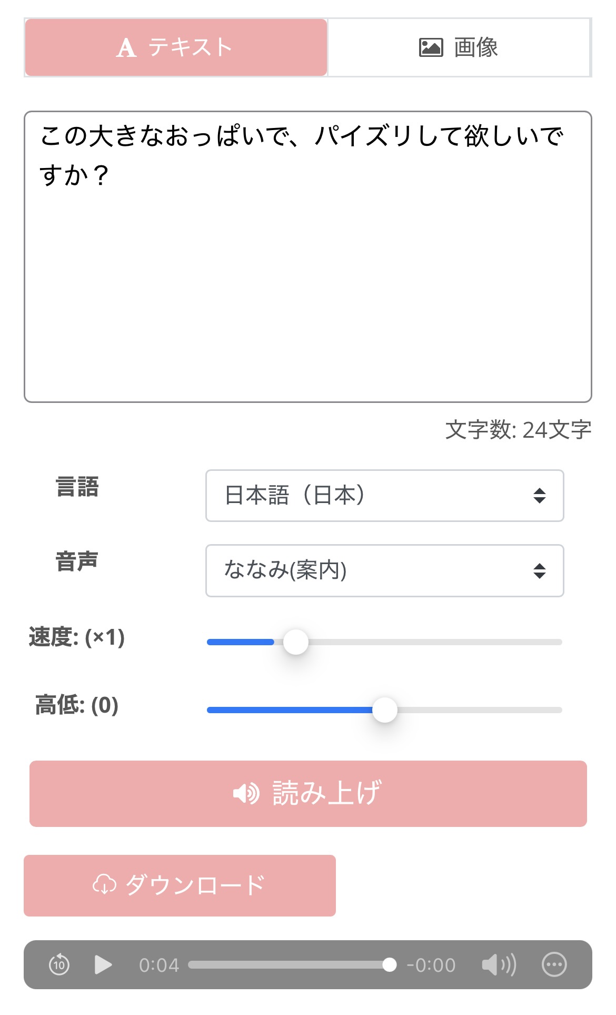Click the cloud icon on ダウンロード button
Viewport: 616px width, 1015px height.
click(x=104, y=885)
